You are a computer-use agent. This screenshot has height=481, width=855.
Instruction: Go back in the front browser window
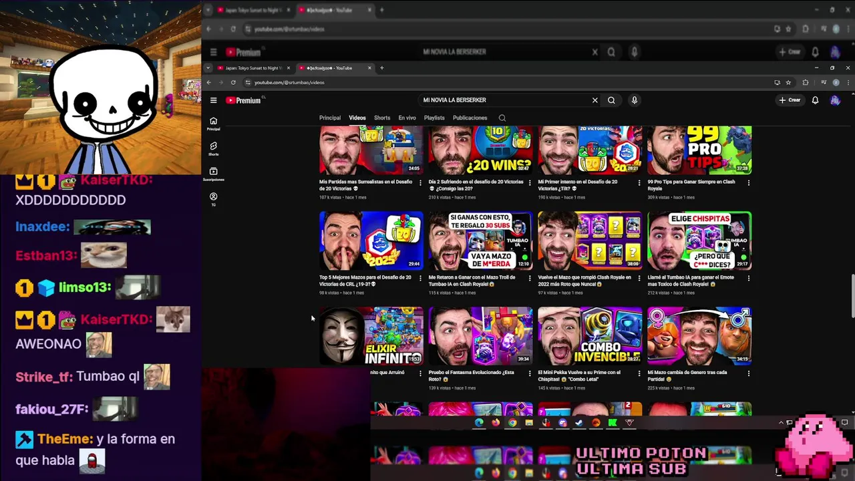pyautogui.click(x=208, y=82)
